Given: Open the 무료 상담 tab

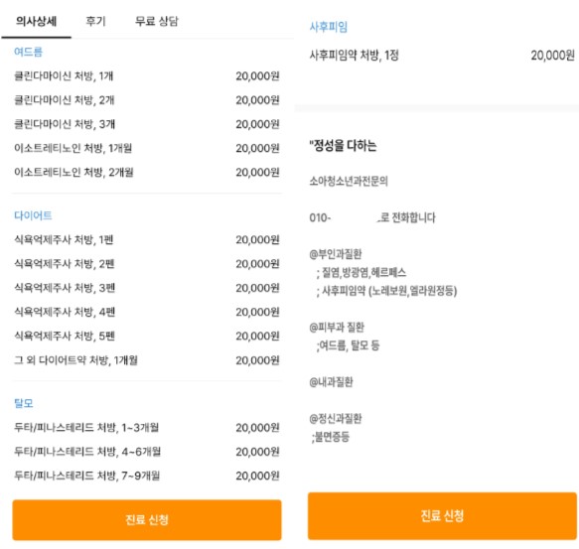Looking at the screenshot, I should coord(157,22).
